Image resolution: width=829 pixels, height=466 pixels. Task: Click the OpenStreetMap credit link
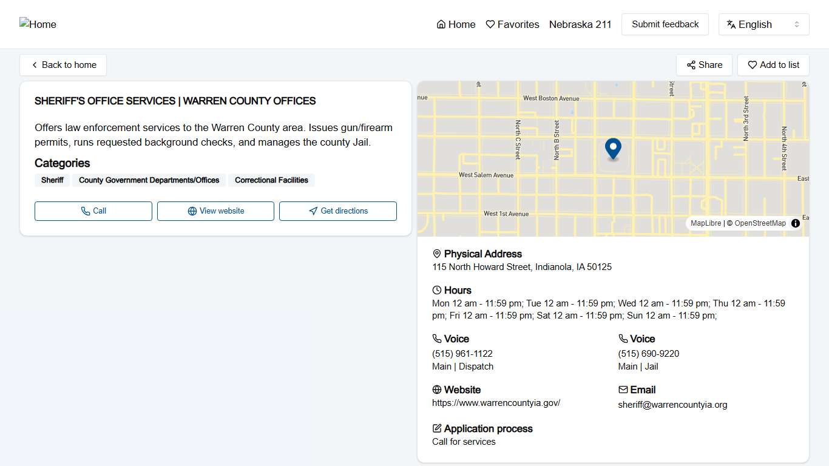pyautogui.click(x=760, y=223)
